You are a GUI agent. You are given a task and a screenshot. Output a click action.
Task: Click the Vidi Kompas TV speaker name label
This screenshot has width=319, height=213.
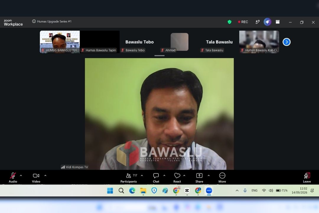(x=74, y=167)
